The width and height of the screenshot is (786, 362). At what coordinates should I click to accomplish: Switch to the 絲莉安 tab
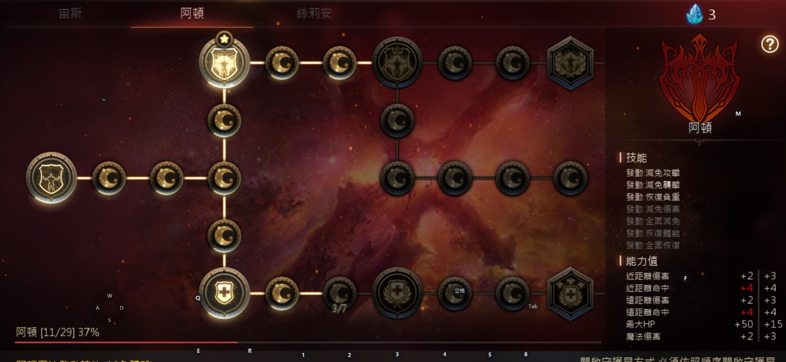click(314, 14)
